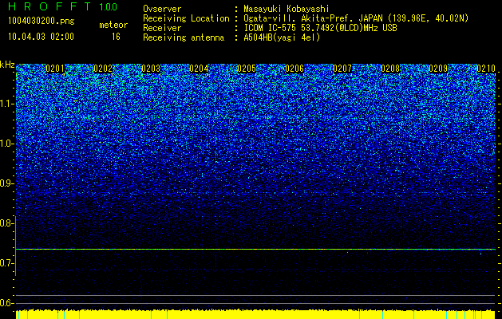Select the A504HB(yagi 4el) antenna text
The height and width of the screenshot is (319, 502).
tap(282, 37)
